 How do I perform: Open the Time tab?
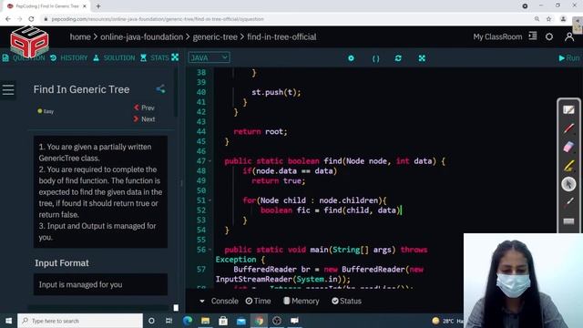coord(258,301)
